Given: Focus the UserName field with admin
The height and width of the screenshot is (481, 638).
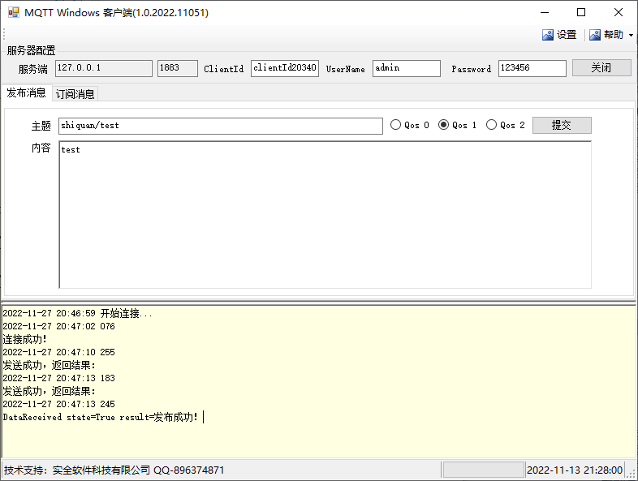Looking at the screenshot, I should click(407, 68).
